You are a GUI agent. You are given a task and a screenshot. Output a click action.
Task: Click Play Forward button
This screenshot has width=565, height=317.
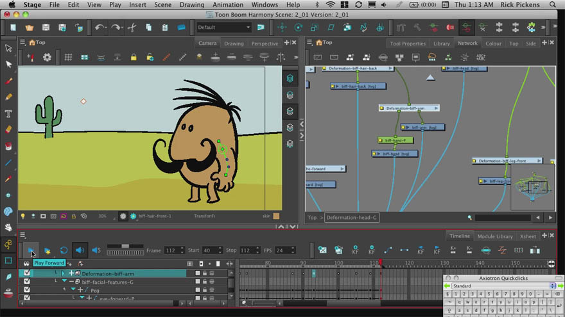tap(31, 250)
